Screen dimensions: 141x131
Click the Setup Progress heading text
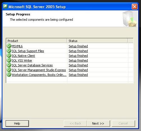click(x=18, y=14)
